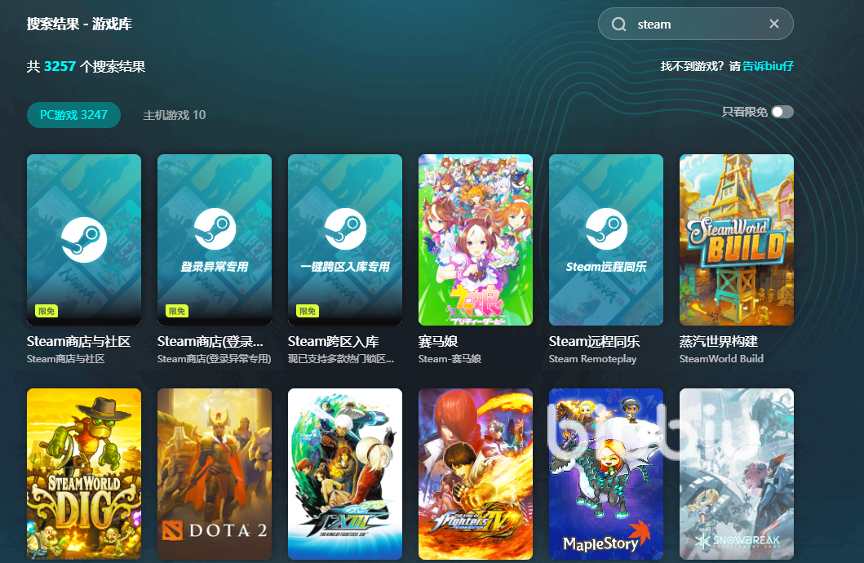
Task: Select King of Fighters XIII cover
Action: pyautogui.click(x=345, y=473)
